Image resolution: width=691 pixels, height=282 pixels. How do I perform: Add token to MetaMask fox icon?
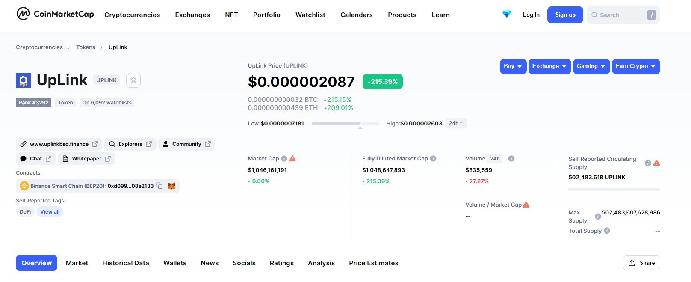coord(171,186)
